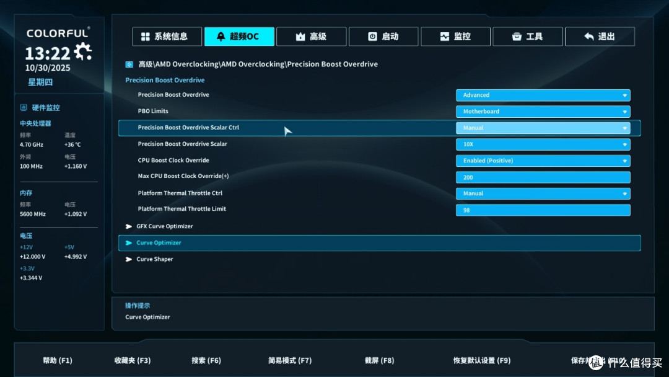Screen dimensions: 669x377
Task: Go to the 监控 tab
Action: 455,37
